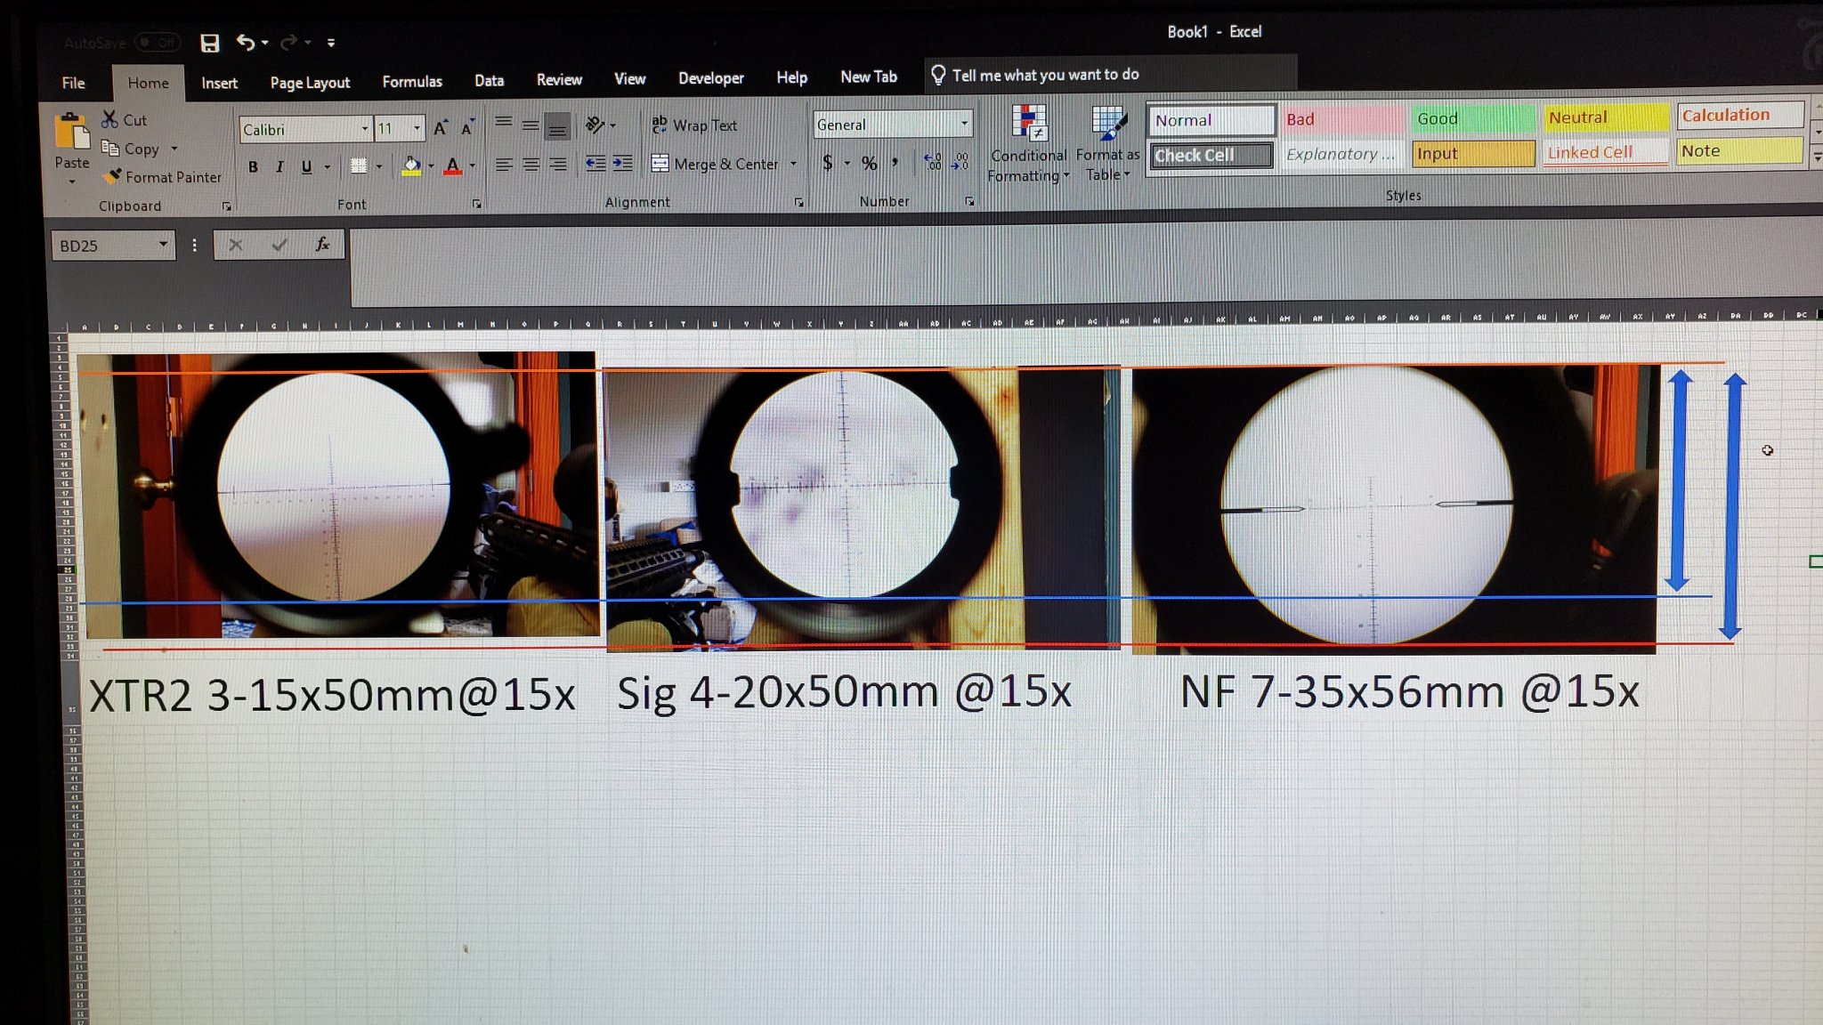Open the Customize Quick Access Toolbar arrow
Viewport: 1823px width, 1025px height.
tap(331, 43)
